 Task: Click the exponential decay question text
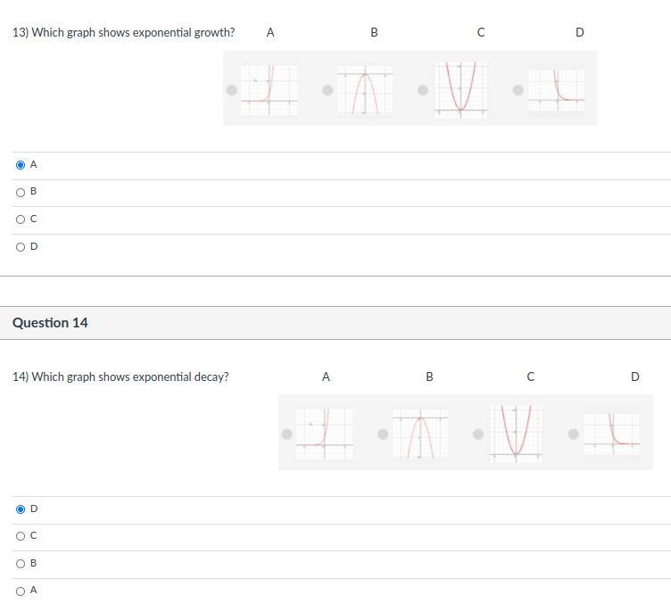[x=120, y=377]
